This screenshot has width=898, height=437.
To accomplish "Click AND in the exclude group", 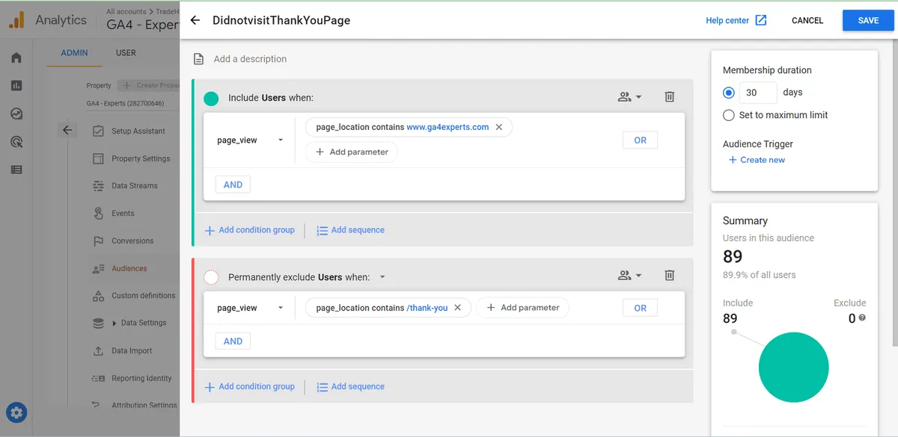I will click(x=233, y=341).
